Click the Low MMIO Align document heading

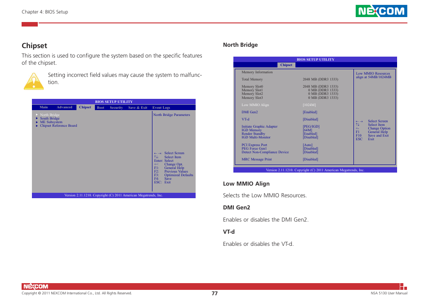[246, 184]
